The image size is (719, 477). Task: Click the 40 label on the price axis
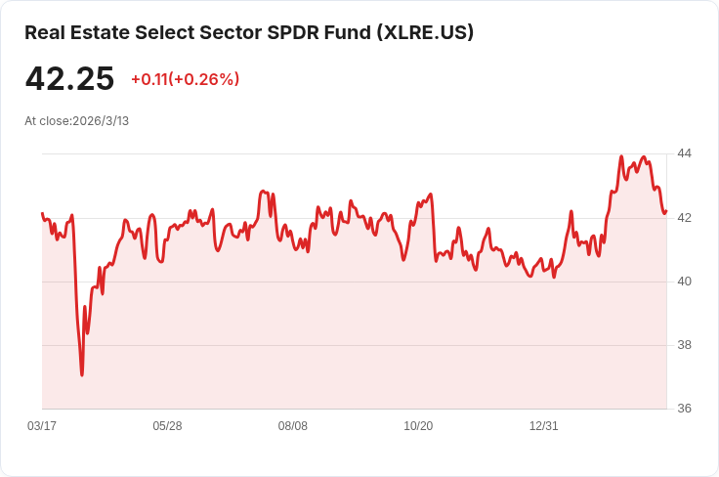(x=684, y=282)
